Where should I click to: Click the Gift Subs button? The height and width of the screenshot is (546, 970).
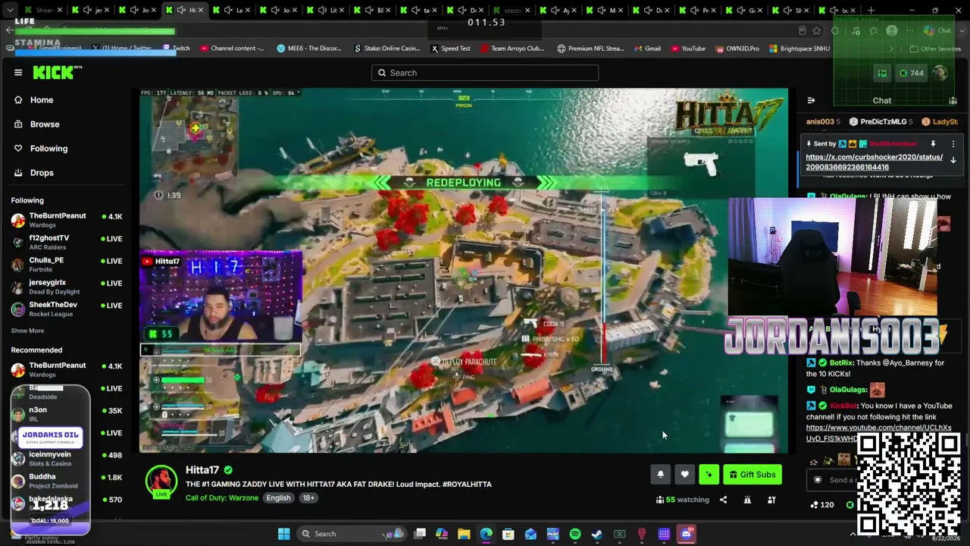[753, 475]
